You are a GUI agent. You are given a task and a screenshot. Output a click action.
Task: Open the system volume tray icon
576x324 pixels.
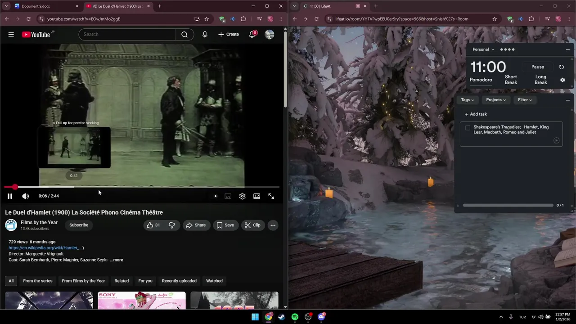[x=541, y=317]
